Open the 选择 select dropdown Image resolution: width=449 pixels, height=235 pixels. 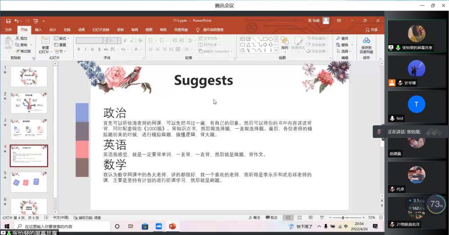[345, 51]
